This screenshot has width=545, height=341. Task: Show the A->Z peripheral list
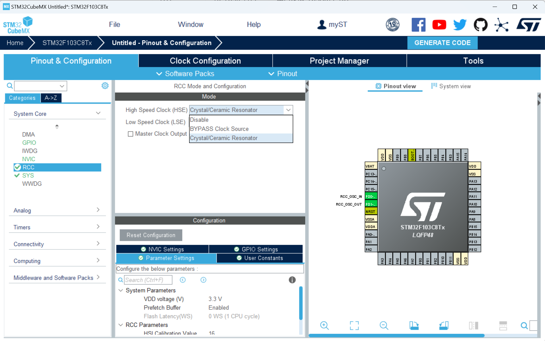click(51, 98)
